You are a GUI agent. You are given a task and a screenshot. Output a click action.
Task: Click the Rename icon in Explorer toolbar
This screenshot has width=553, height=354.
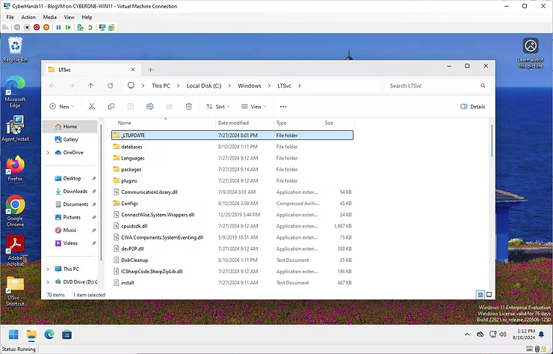tap(150, 106)
